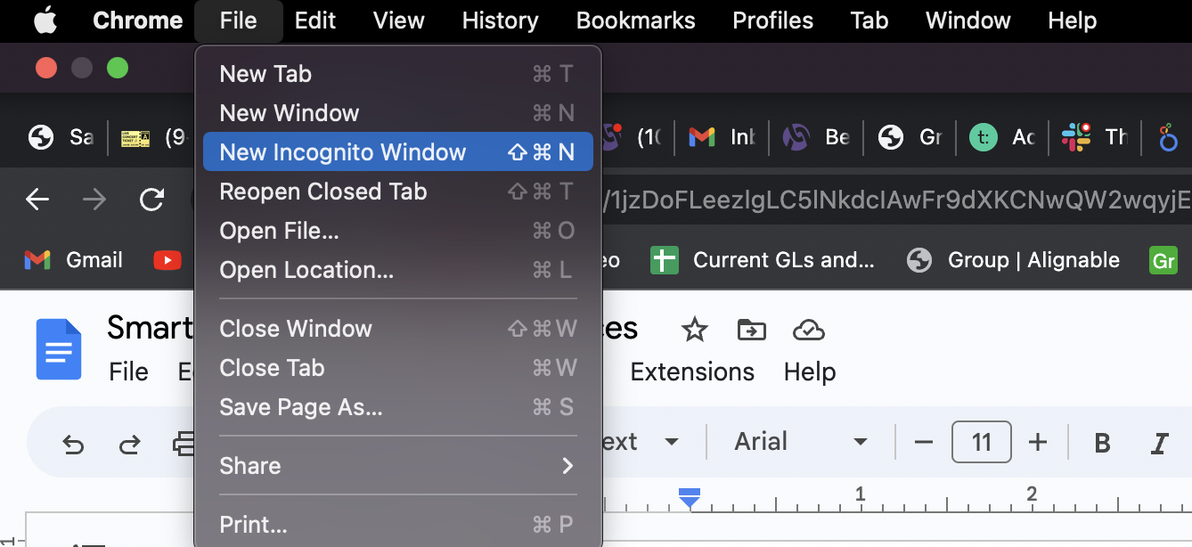Click the address bar URL field

pyautogui.click(x=891, y=200)
